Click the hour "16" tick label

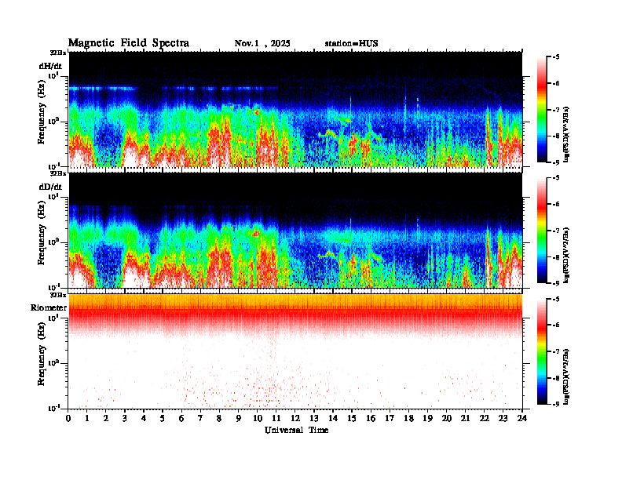coord(371,418)
